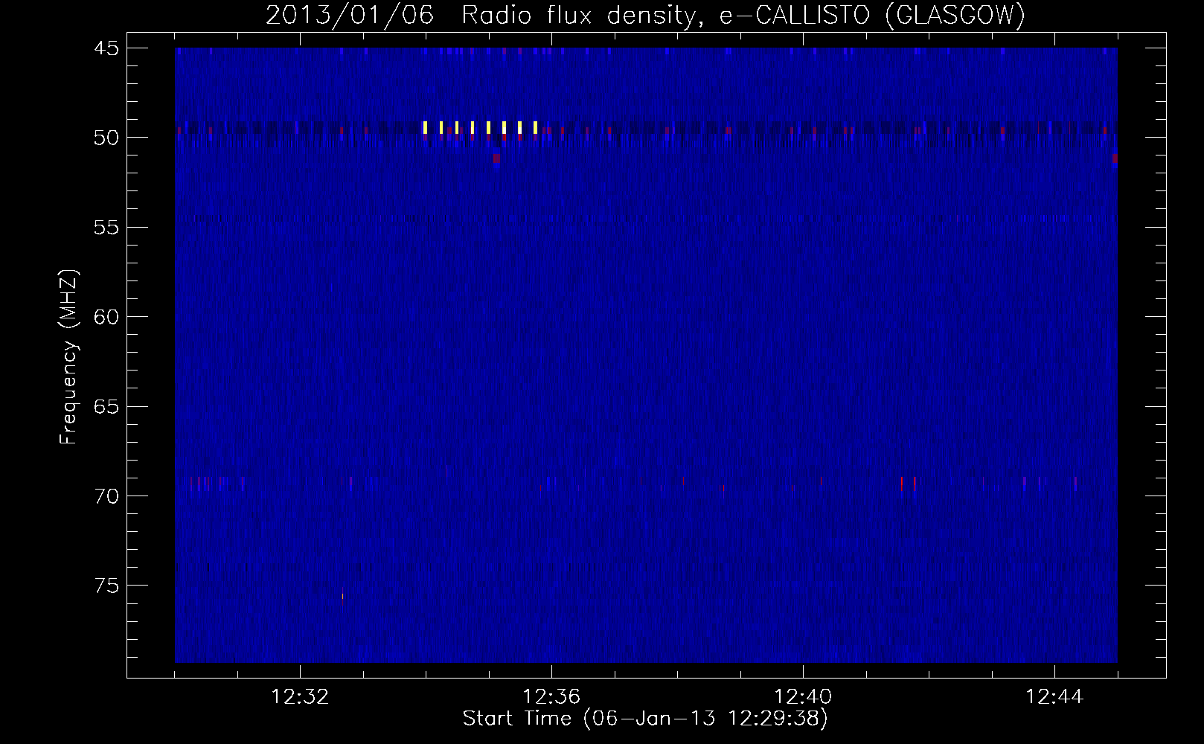Click the 75 frequency tick label
Viewport: 1204px width, 744px height.
click(x=106, y=586)
